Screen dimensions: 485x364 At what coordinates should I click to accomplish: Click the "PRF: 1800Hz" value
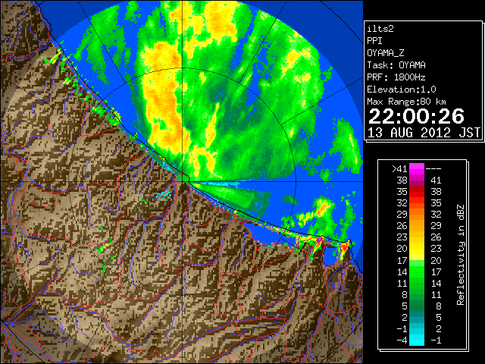tap(396, 77)
